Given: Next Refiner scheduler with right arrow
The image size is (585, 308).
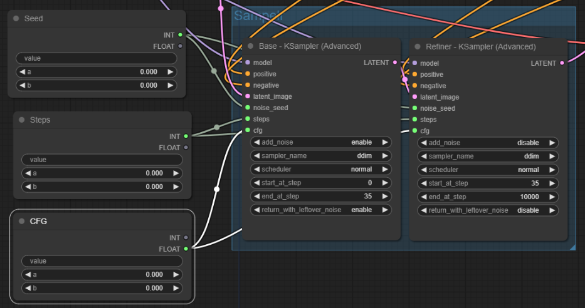Looking at the screenshot, I should pyautogui.click(x=552, y=170).
